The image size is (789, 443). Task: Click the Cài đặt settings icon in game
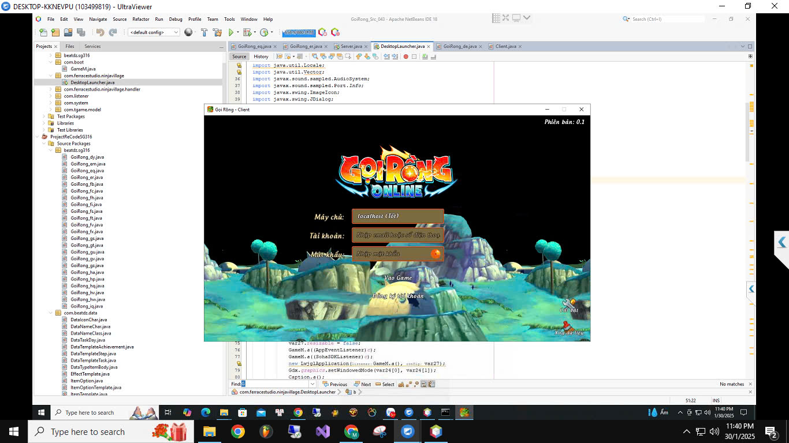coord(569,306)
